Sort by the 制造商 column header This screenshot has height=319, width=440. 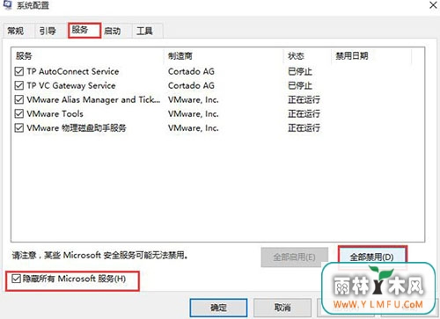click(x=224, y=55)
